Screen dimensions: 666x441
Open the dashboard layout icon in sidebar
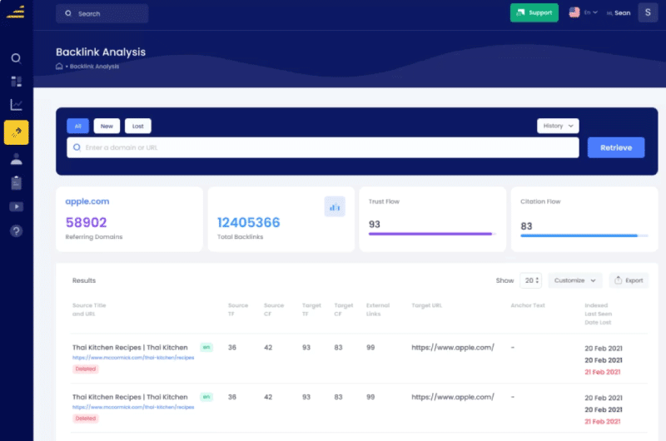point(16,81)
